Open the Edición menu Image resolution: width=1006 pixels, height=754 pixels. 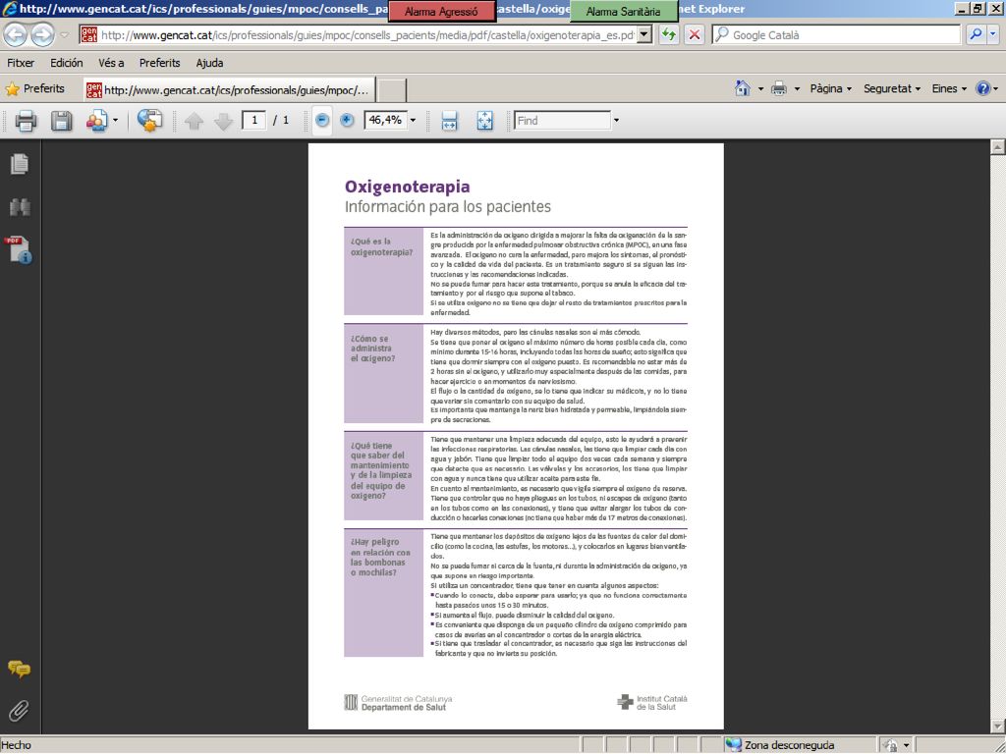tap(67, 63)
